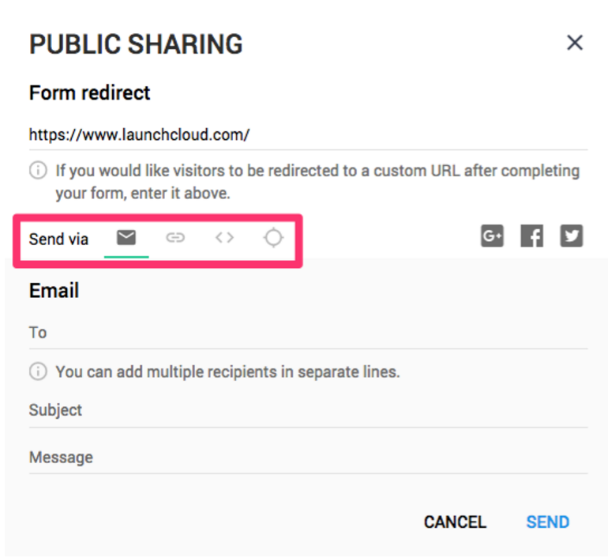Viewport: 608px width, 558px height.
Task: Click the Send via label
Action: tap(58, 239)
